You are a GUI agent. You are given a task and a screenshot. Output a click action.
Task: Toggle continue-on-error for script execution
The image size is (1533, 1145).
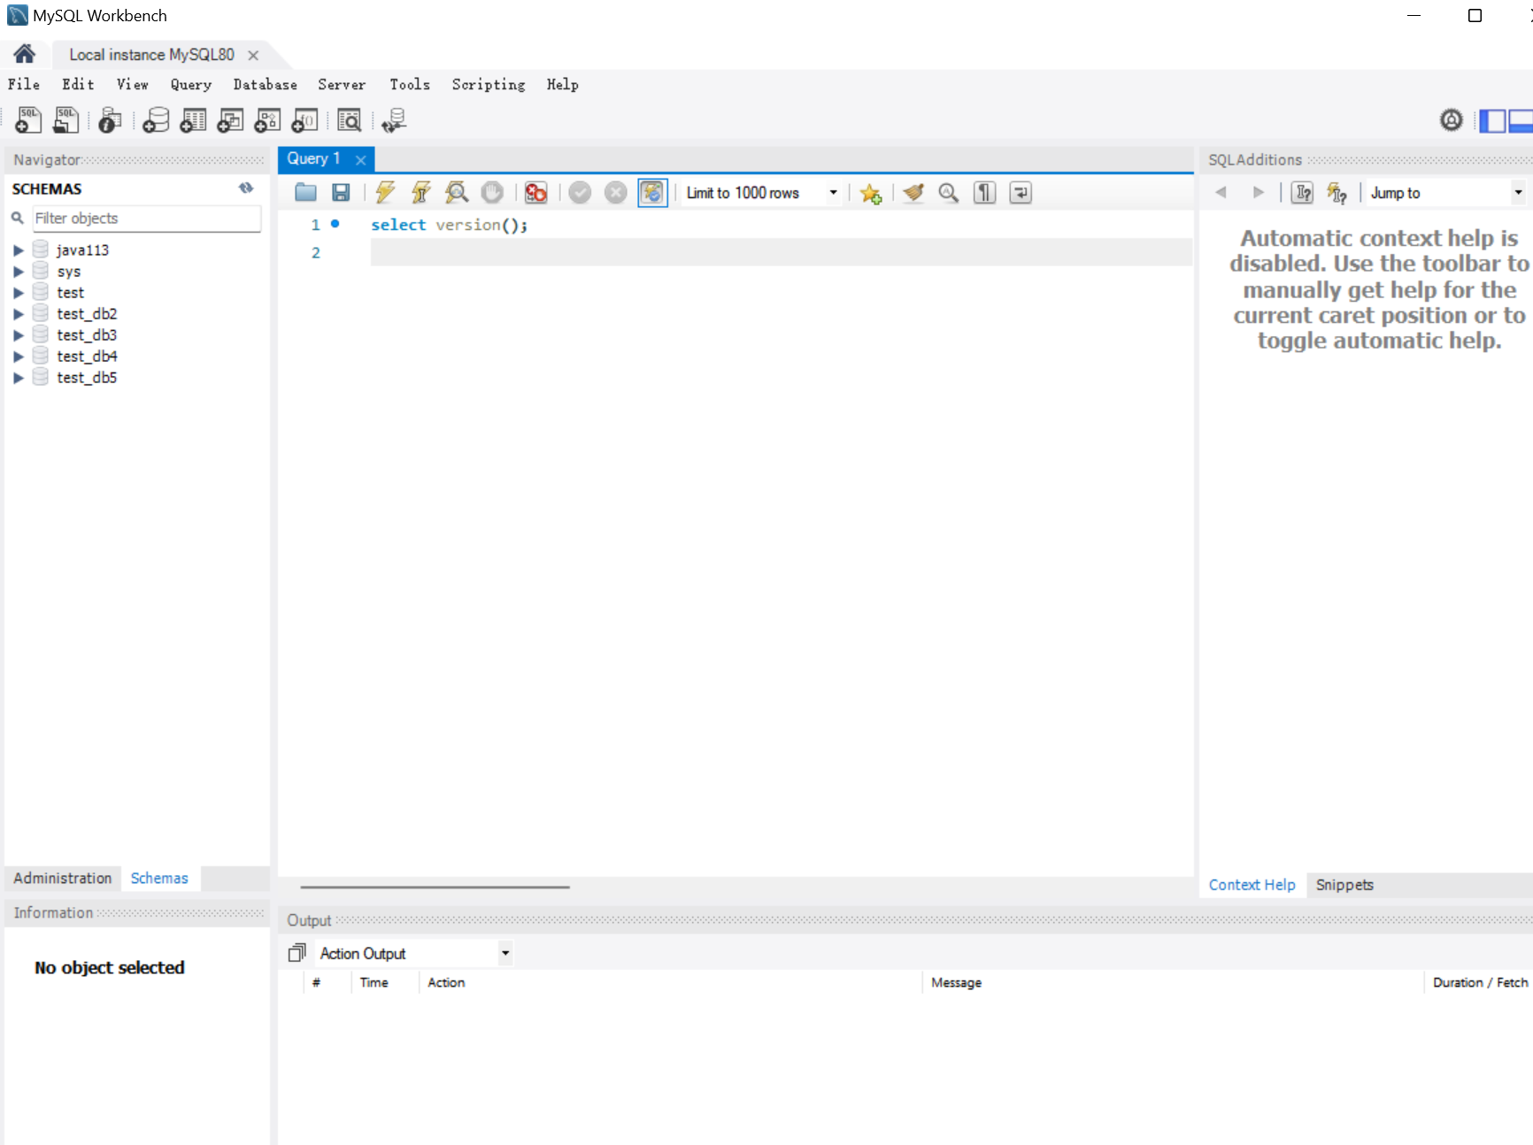tap(536, 192)
